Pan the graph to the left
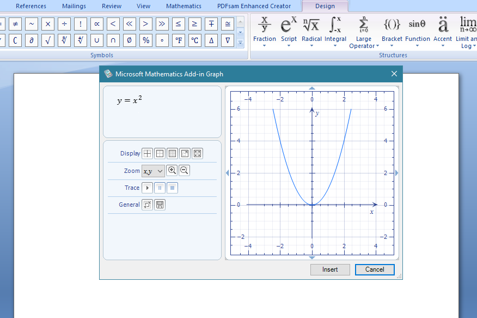477x318 pixels. (x=227, y=173)
